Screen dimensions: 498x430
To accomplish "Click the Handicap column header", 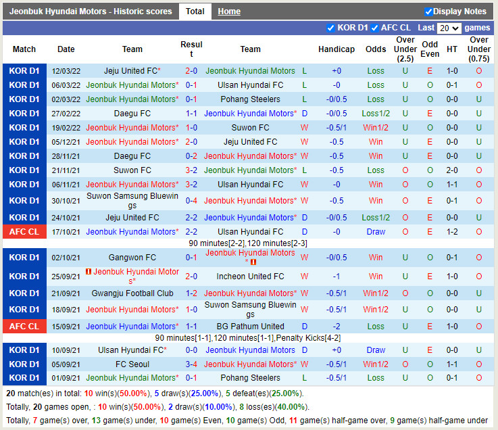I will click(336, 49).
